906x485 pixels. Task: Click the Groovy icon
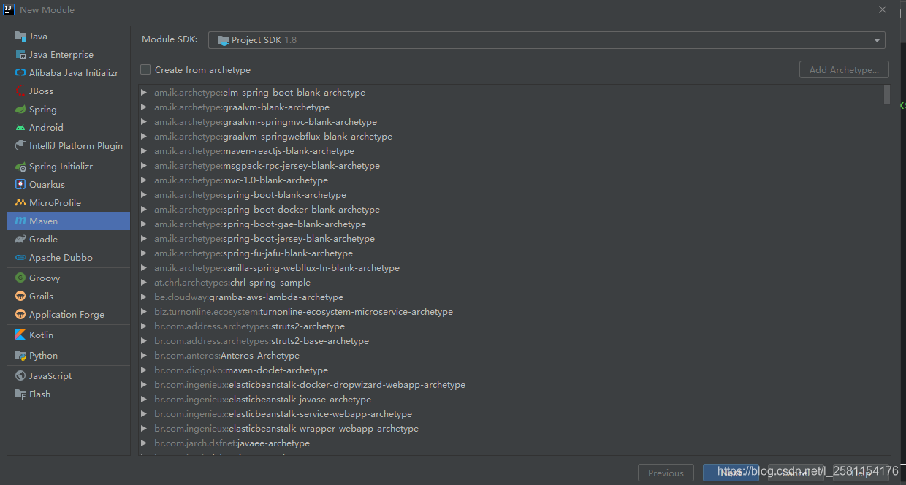pyautogui.click(x=20, y=278)
